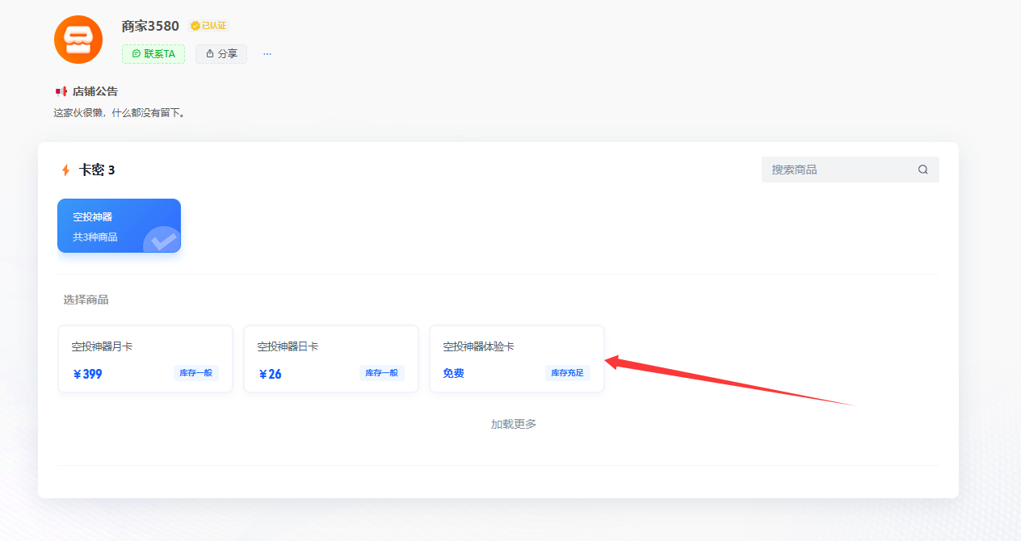1021x541 pixels.
Task: Select the 空投神器体验卡 product card
Action: [x=517, y=359]
